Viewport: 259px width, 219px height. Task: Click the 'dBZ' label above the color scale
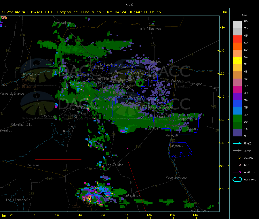[244, 15]
